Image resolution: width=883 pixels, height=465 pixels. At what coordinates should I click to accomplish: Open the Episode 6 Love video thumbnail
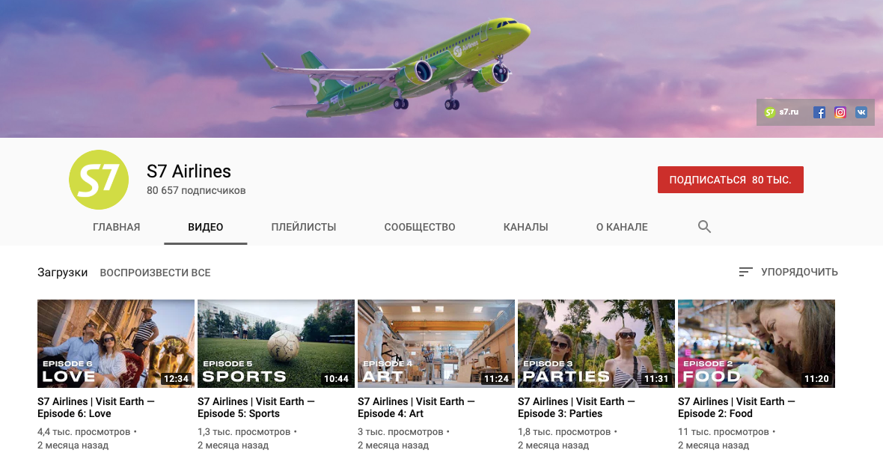pos(116,344)
